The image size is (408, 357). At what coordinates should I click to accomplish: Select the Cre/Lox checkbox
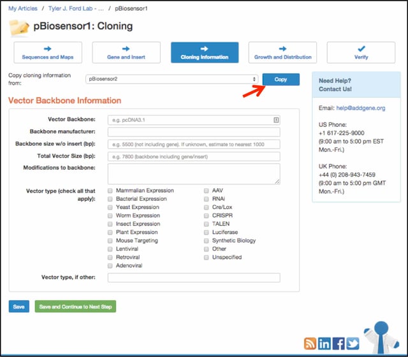pyautogui.click(x=207, y=207)
